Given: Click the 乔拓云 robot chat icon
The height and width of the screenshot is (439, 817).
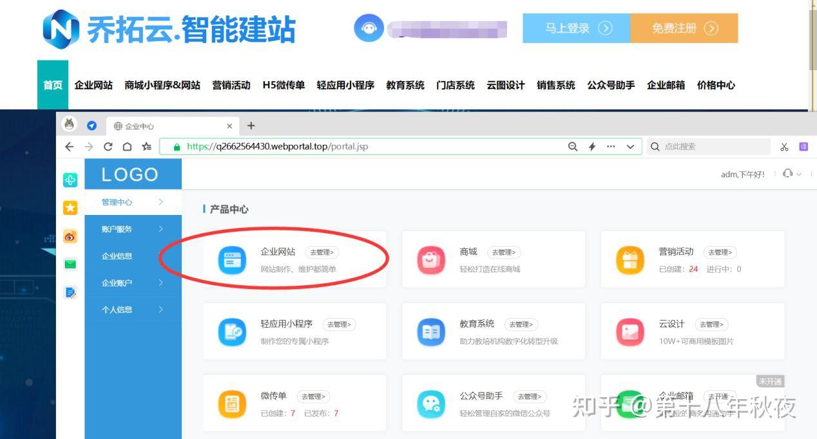Looking at the screenshot, I should 369,28.
